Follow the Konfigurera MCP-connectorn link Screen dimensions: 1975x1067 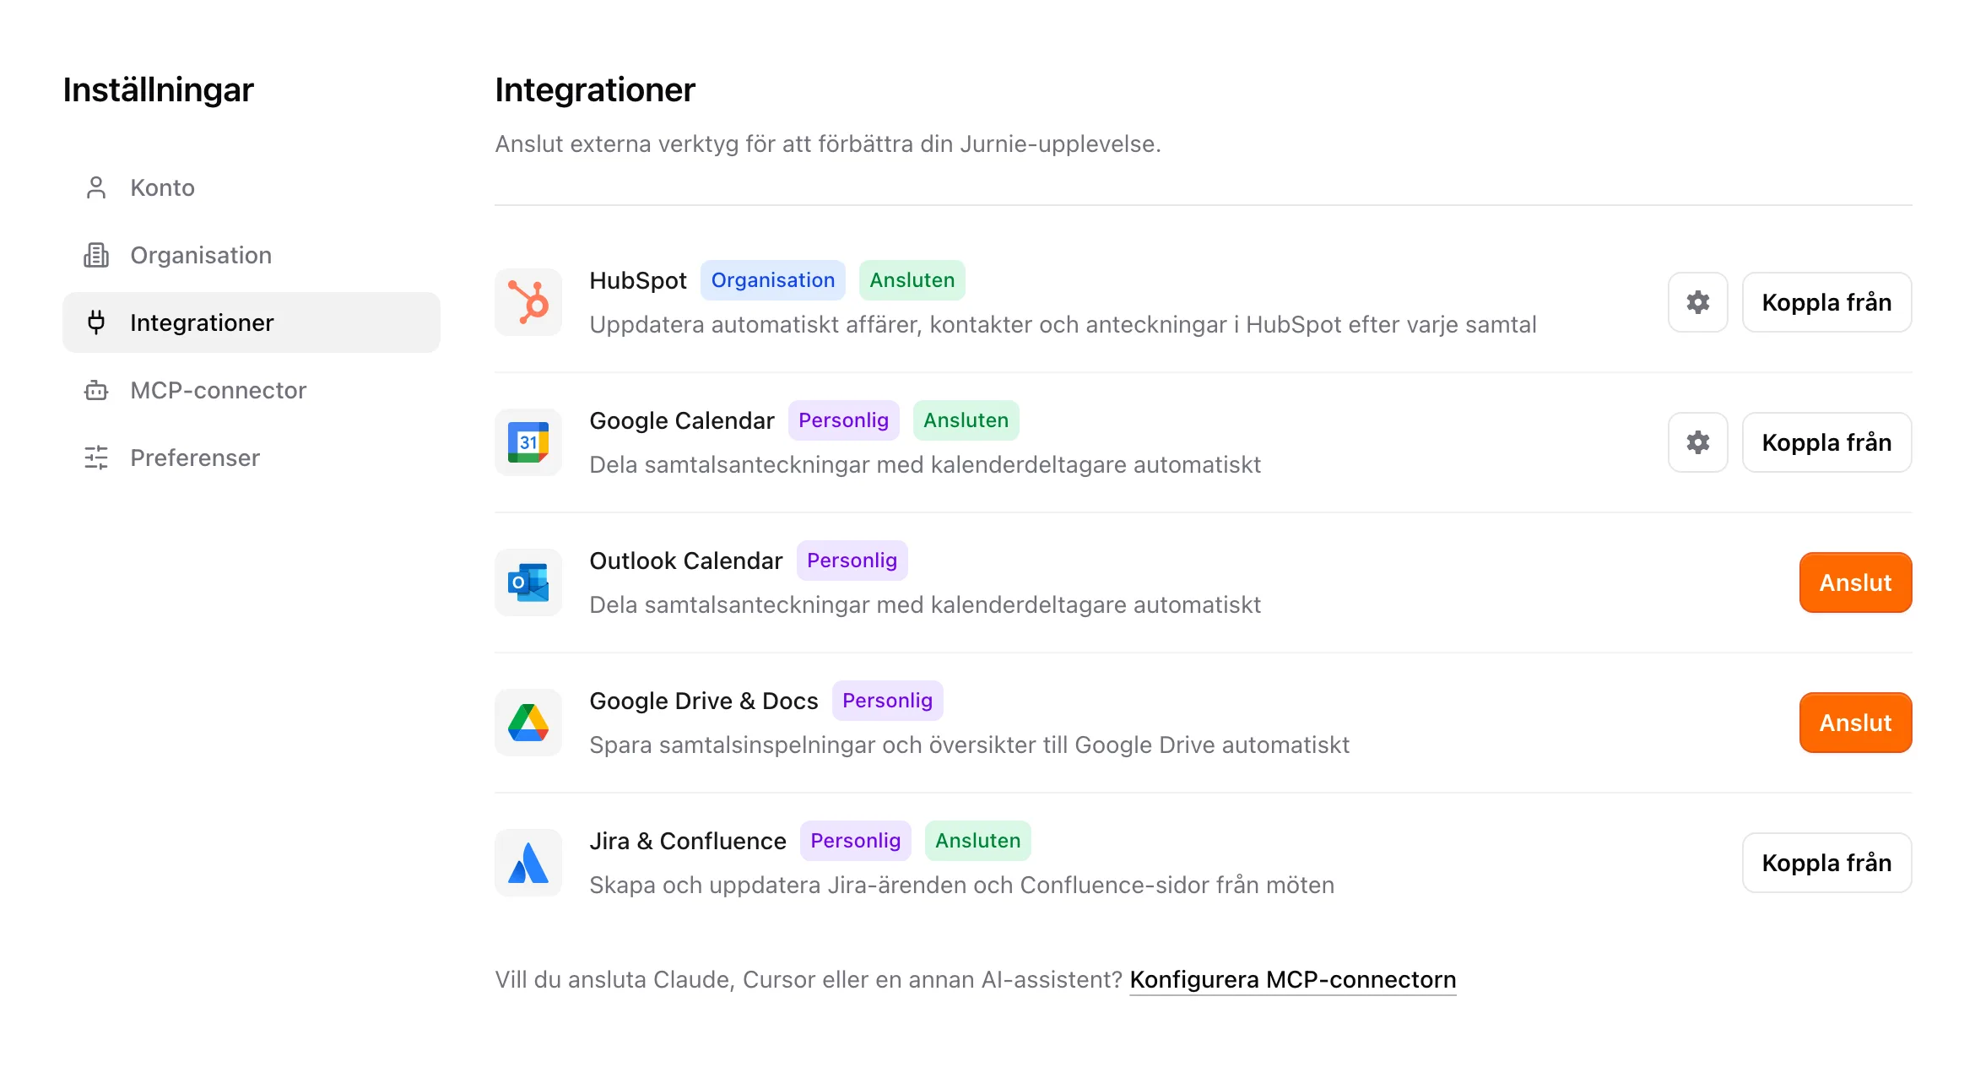pyautogui.click(x=1292, y=979)
